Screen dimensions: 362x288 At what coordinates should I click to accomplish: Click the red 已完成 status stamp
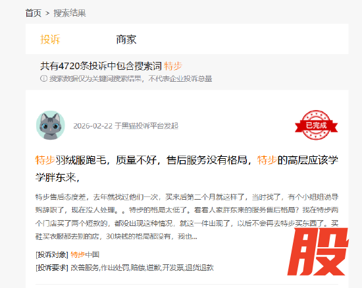316,125
